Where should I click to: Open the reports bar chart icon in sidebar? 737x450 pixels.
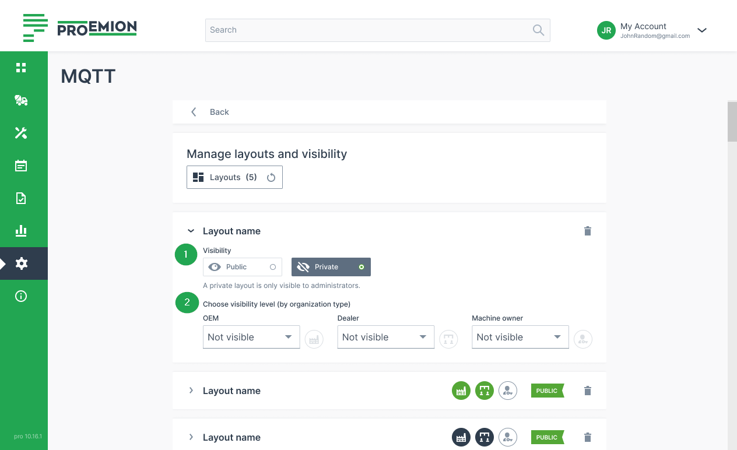tap(21, 231)
